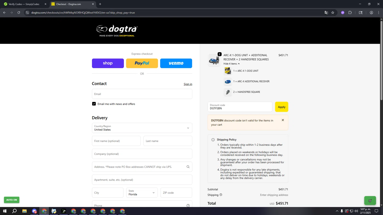The image size is (383, 215).
Task: Click the Last name field
Action: click(x=168, y=141)
